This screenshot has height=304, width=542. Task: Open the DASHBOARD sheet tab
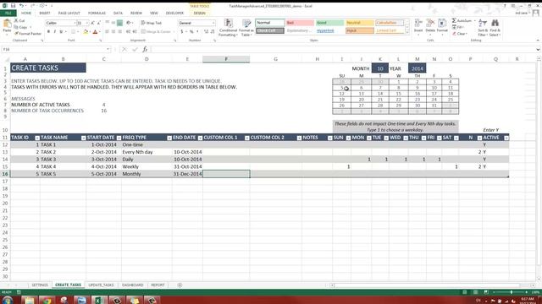(x=132, y=285)
